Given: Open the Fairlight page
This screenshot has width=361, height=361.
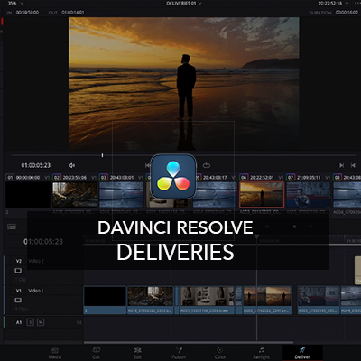Looking at the screenshot, I should point(261,353).
